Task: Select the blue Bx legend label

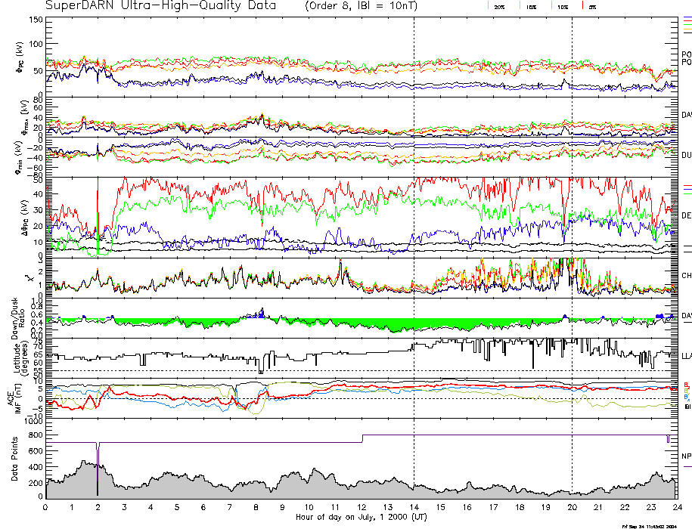Action: (x=686, y=398)
